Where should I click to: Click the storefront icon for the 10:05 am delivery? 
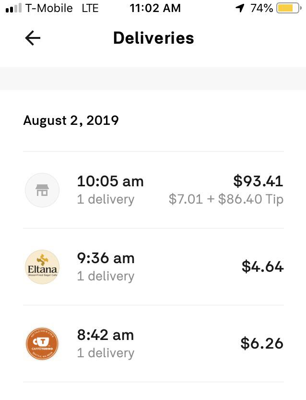(x=42, y=190)
